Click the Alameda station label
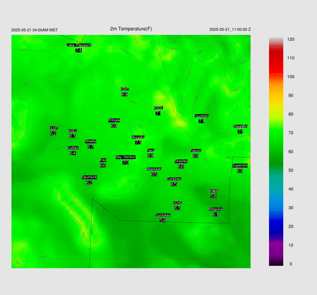The image size is (317, 295). click(154, 169)
